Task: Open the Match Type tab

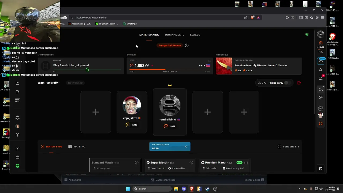Action: [51, 147]
